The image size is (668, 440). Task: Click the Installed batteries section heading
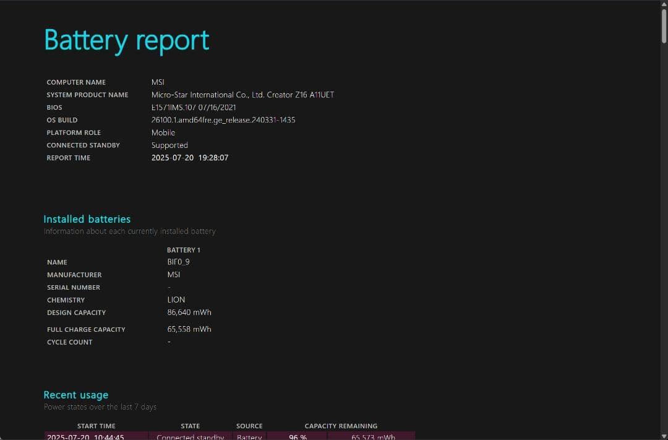[x=87, y=219]
